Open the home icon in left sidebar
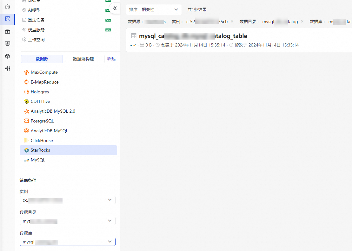 coord(7,6)
